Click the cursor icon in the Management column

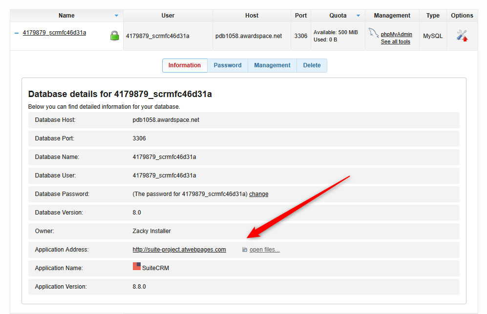(x=374, y=33)
